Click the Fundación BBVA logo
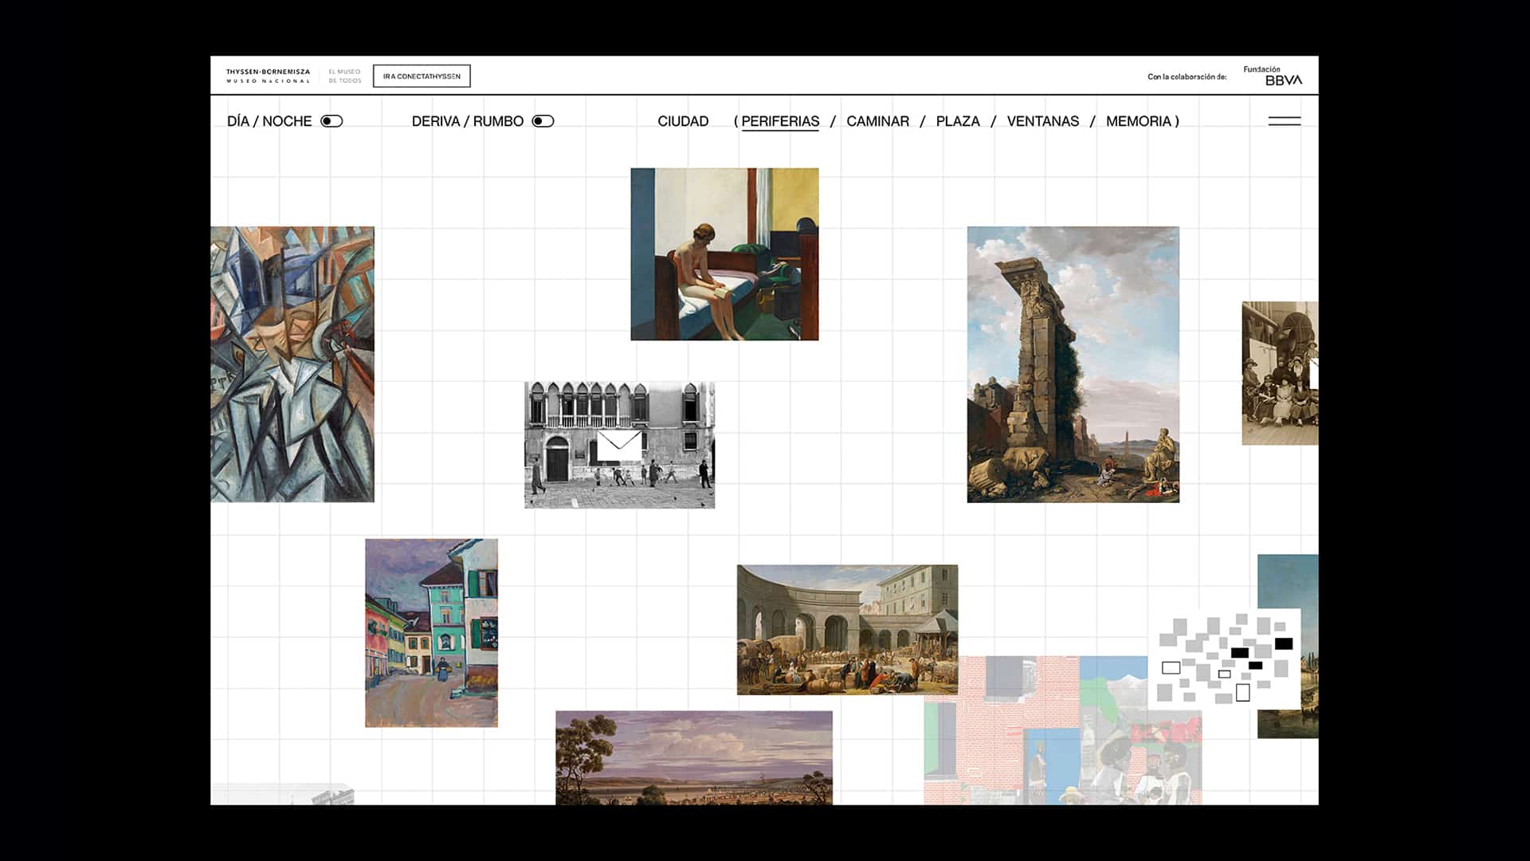 tap(1273, 76)
